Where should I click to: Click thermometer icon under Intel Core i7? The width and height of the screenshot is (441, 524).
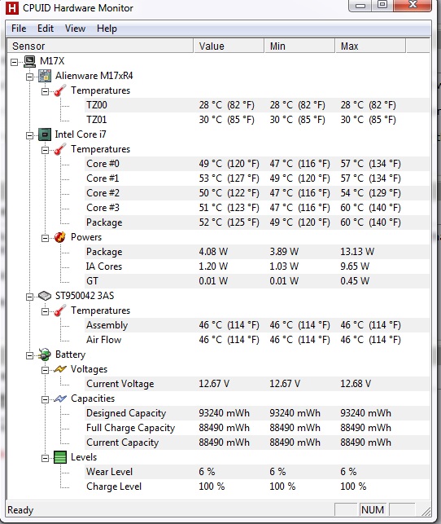coord(60,149)
